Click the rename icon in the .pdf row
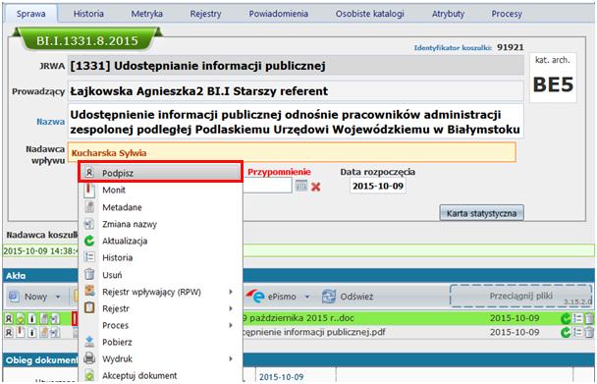 pos(55,333)
